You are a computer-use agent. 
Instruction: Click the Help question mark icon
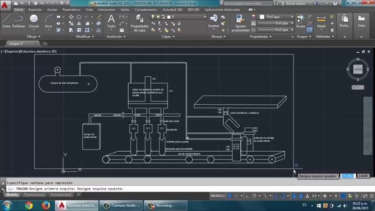(x=335, y=4)
